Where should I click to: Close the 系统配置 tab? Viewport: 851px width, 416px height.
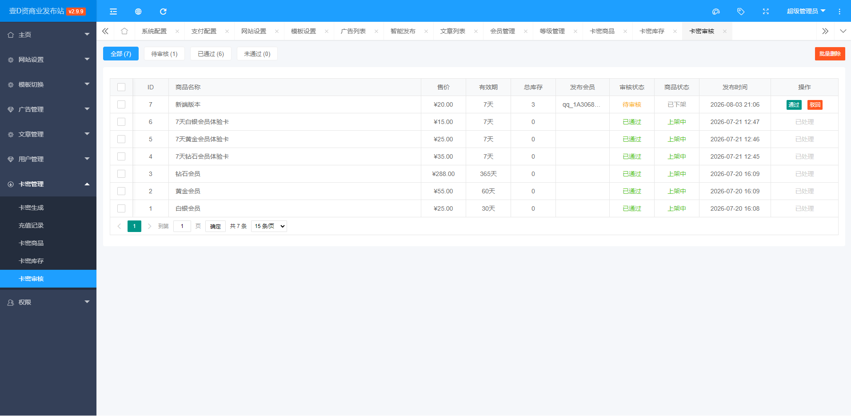(x=177, y=31)
